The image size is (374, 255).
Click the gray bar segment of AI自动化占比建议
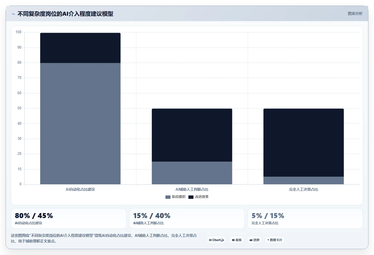pyautogui.click(x=80, y=124)
